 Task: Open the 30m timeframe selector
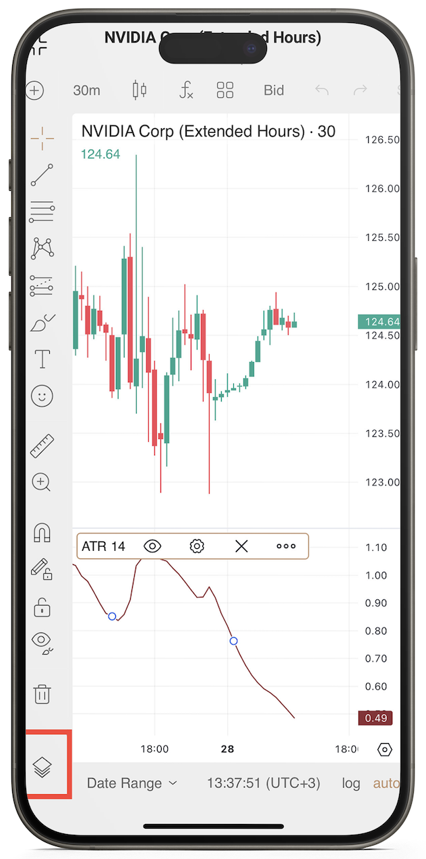click(86, 90)
